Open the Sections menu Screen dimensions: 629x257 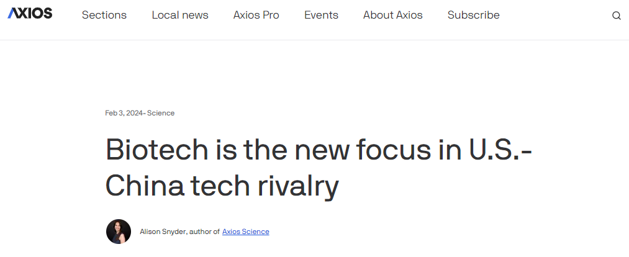[x=104, y=16]
